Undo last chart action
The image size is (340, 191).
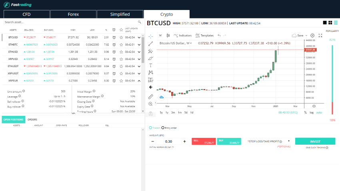tap(219, 36)
